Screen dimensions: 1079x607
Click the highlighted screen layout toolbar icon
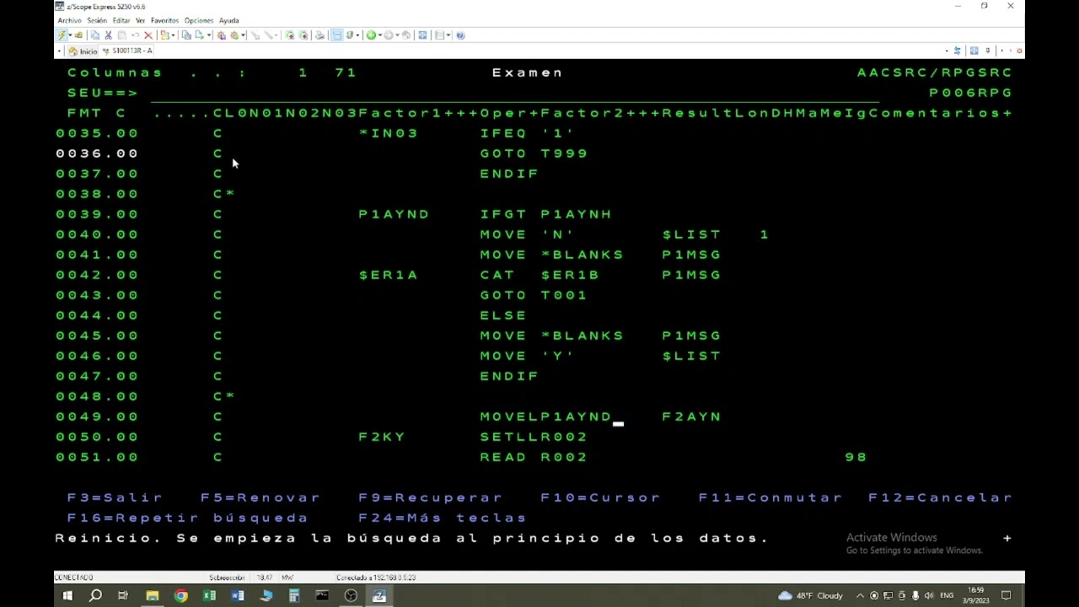(337, 35)
